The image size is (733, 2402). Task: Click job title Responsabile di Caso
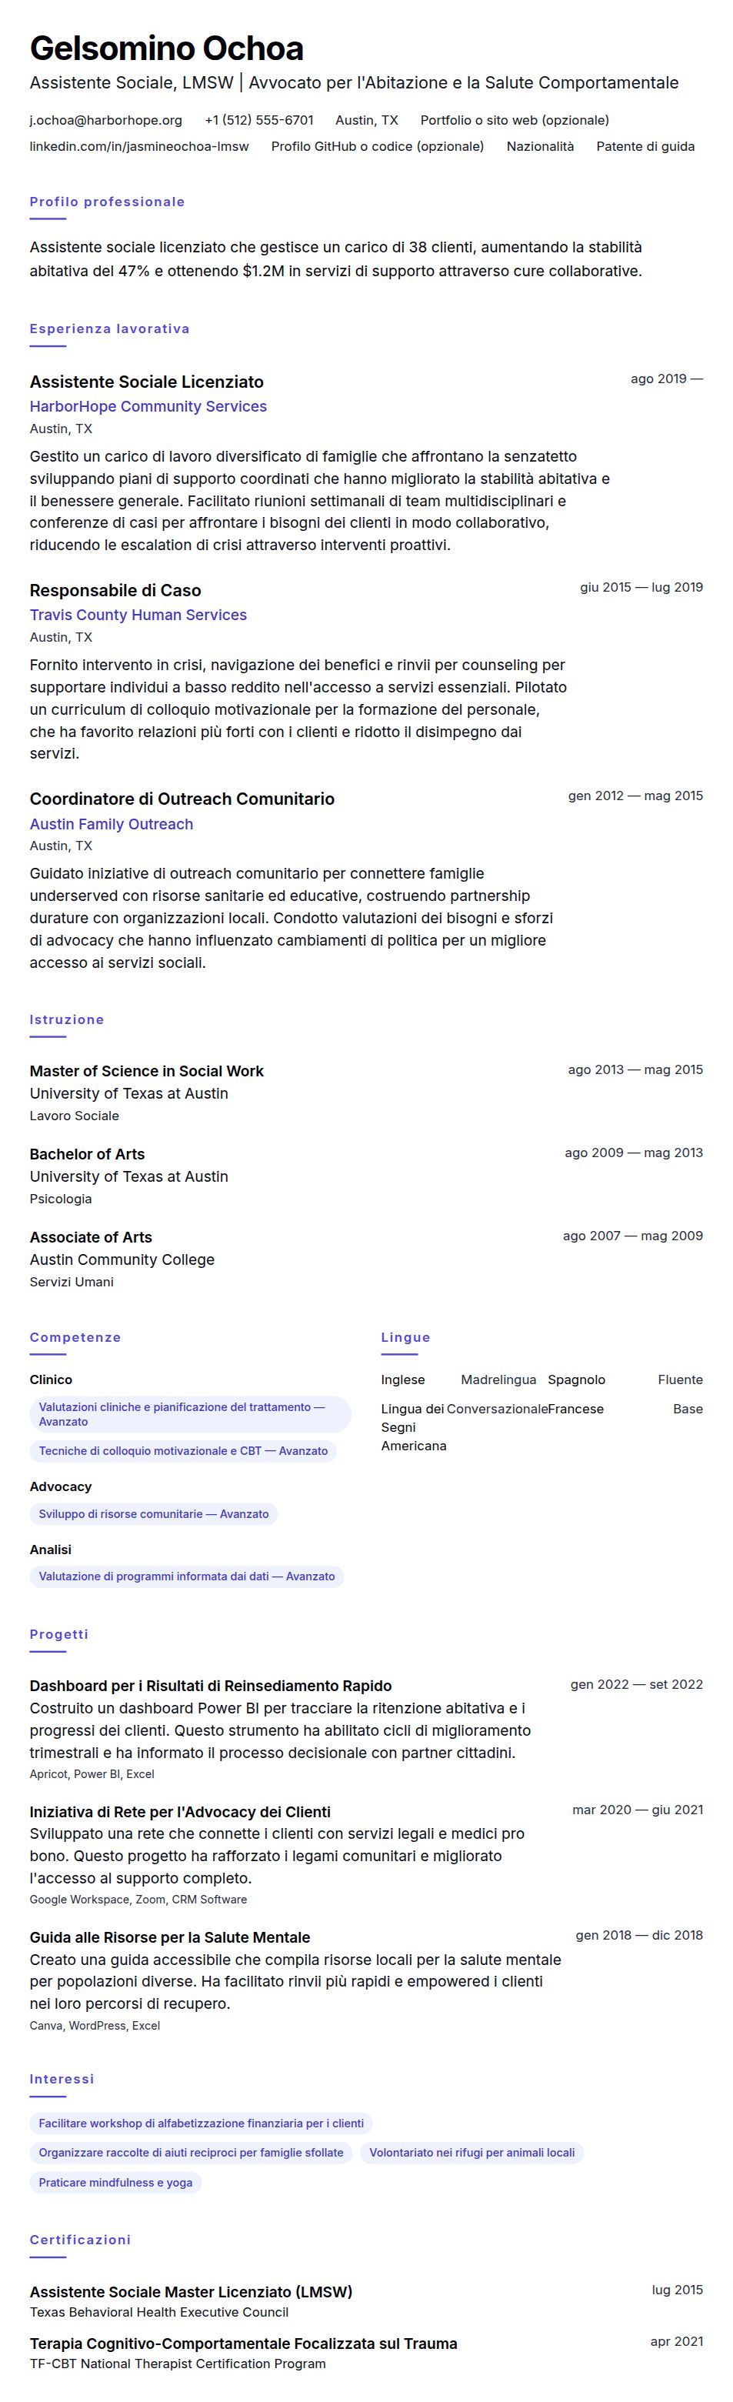(x=115, y=590)
